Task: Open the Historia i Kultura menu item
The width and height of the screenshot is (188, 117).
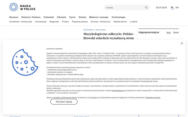Action: pos(31,17)
